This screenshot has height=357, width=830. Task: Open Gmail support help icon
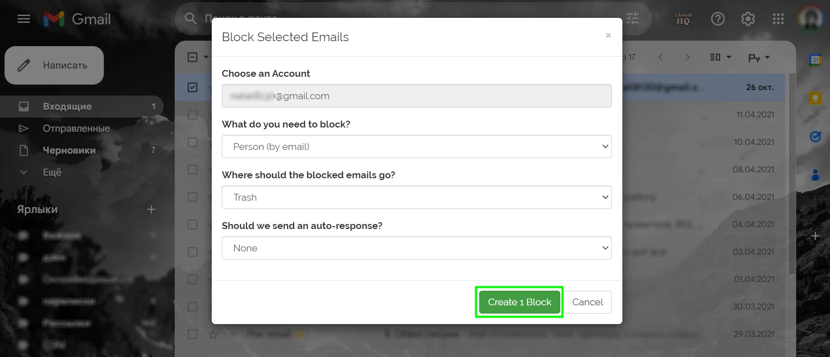718,19
